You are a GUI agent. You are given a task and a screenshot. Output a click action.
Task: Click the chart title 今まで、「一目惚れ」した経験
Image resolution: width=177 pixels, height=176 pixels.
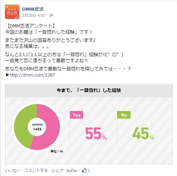(x=89, y=90)
